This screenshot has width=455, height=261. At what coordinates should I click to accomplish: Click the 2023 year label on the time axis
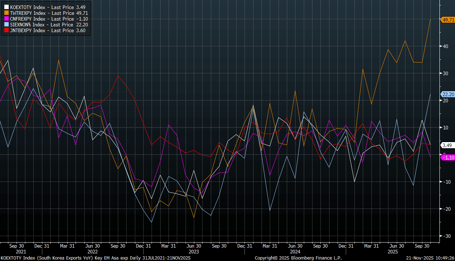[x=194, y=251]
